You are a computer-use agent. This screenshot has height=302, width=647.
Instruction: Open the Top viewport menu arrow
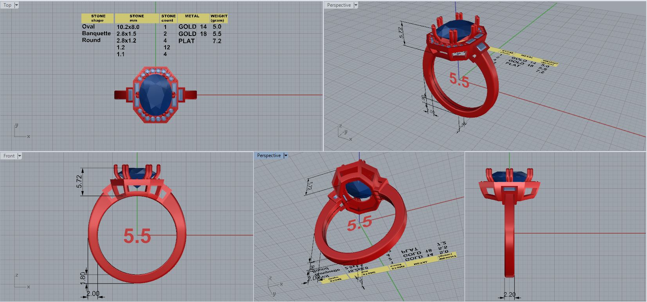pyautogui.click(x=16, y=5)
